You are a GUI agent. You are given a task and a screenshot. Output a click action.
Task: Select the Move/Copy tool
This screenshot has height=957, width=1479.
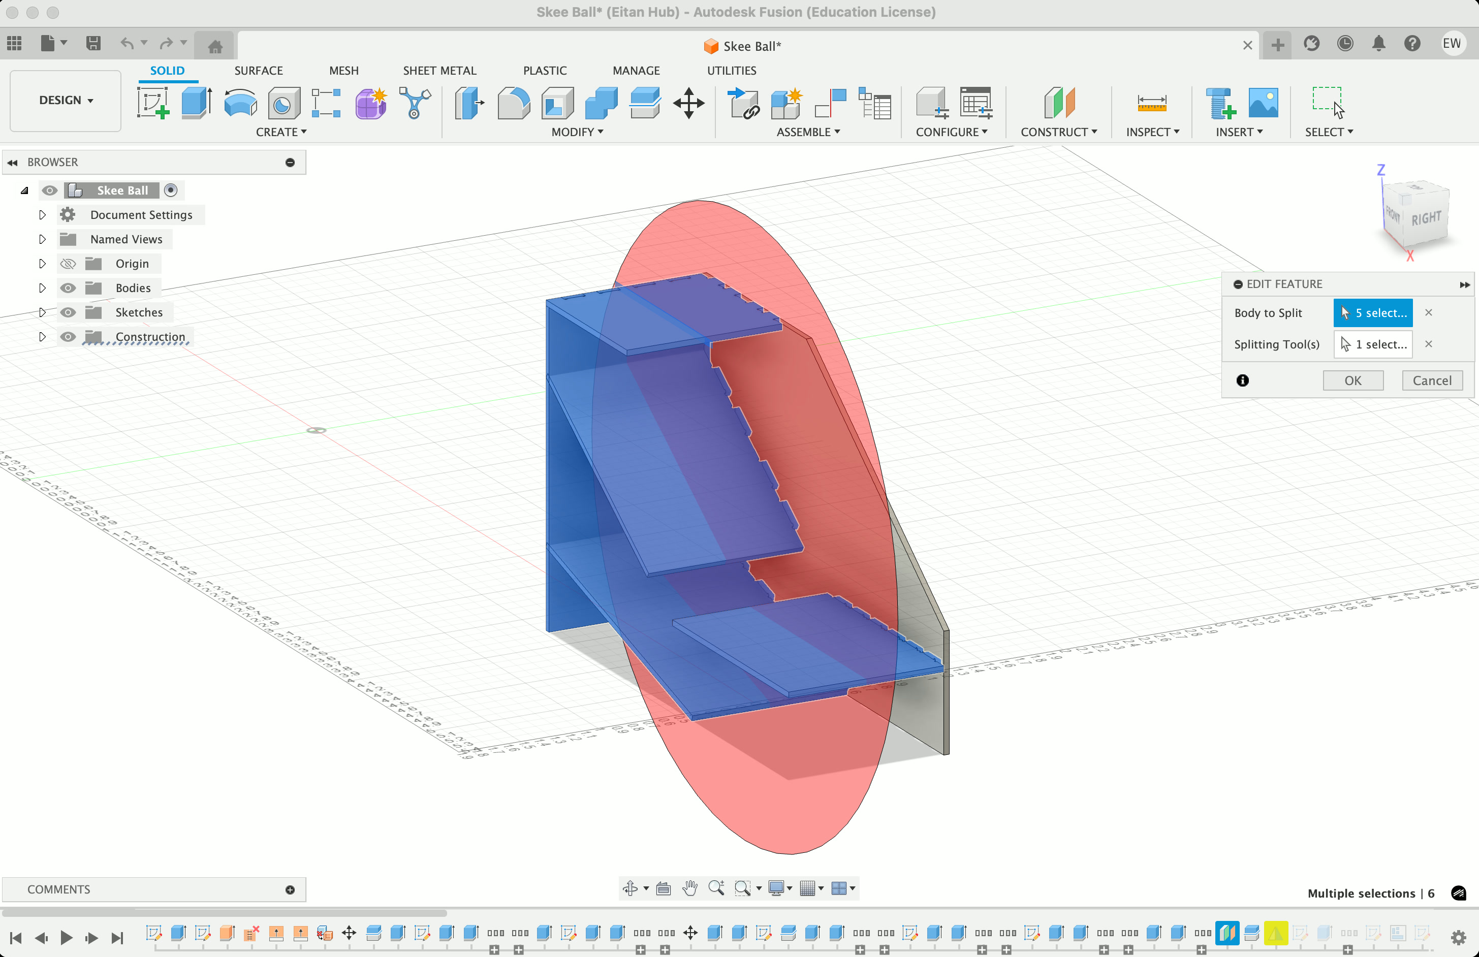(688, 103)
